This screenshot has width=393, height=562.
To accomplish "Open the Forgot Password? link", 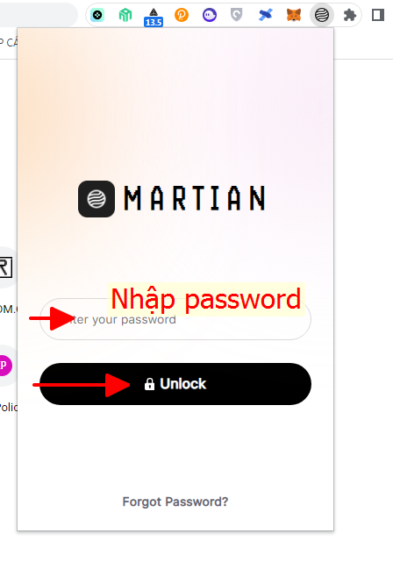I will [175, 502].
